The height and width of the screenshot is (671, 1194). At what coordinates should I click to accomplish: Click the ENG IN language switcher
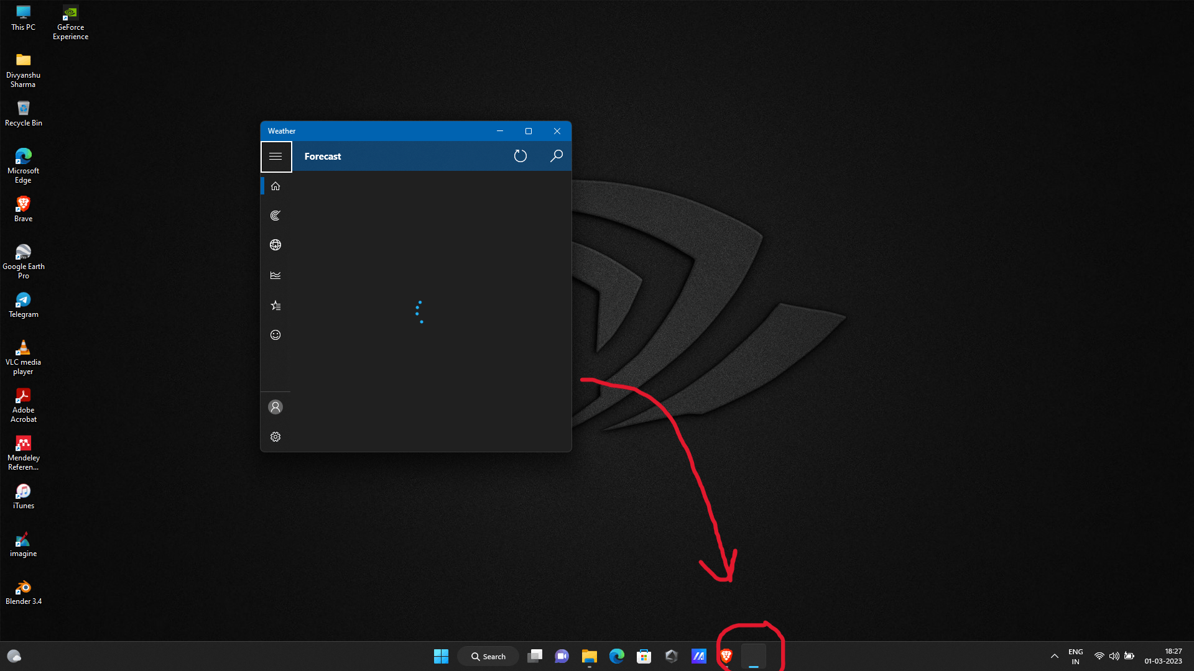pyautogui.click(x=1075, y=656)
